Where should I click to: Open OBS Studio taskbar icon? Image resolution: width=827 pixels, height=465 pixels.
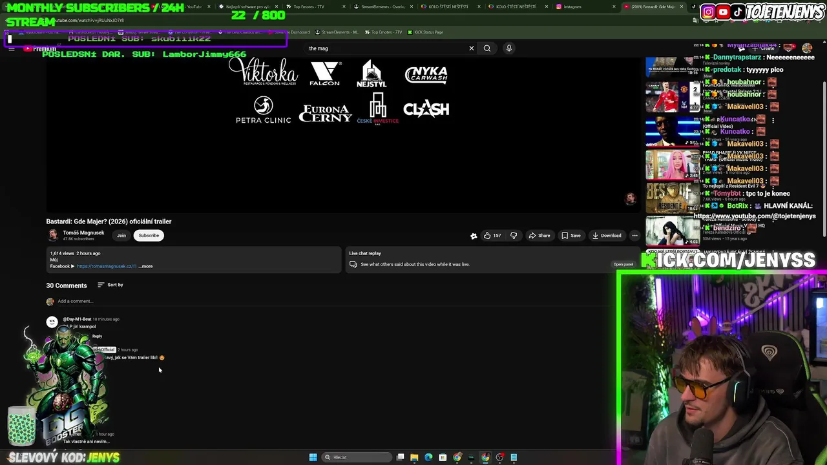pos(499,457)
